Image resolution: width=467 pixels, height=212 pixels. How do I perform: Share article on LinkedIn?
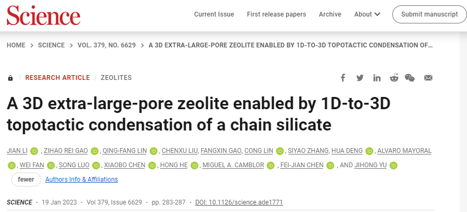tap(377, 78)
